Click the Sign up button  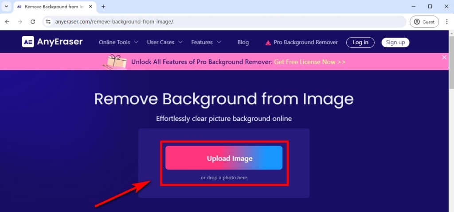395,42
